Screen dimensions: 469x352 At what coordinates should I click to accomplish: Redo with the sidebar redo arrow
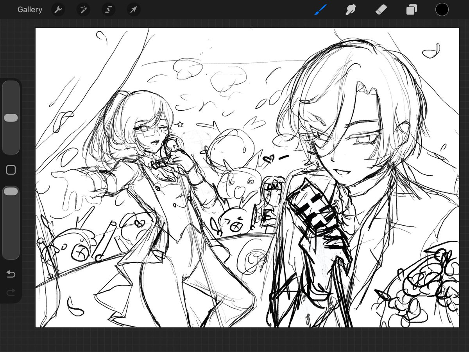coord(11,292)
